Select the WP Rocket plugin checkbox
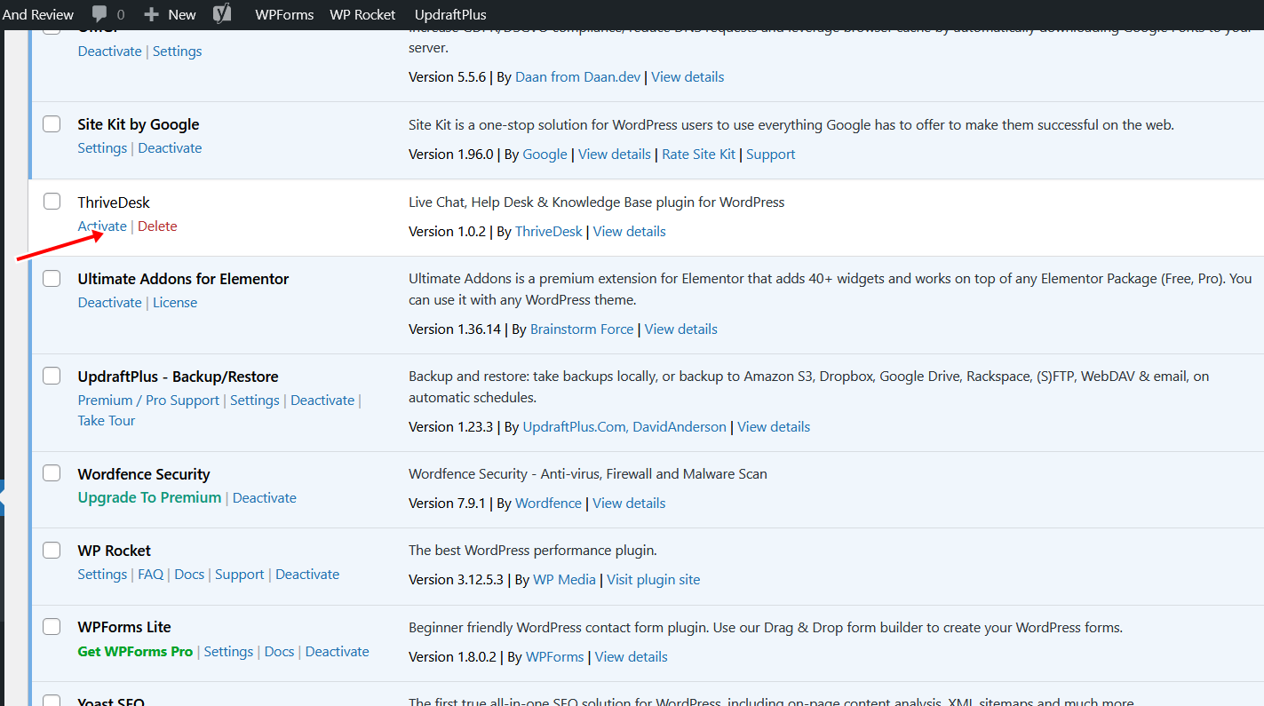This screenshot has height=706, width=1264. [52, 550]
